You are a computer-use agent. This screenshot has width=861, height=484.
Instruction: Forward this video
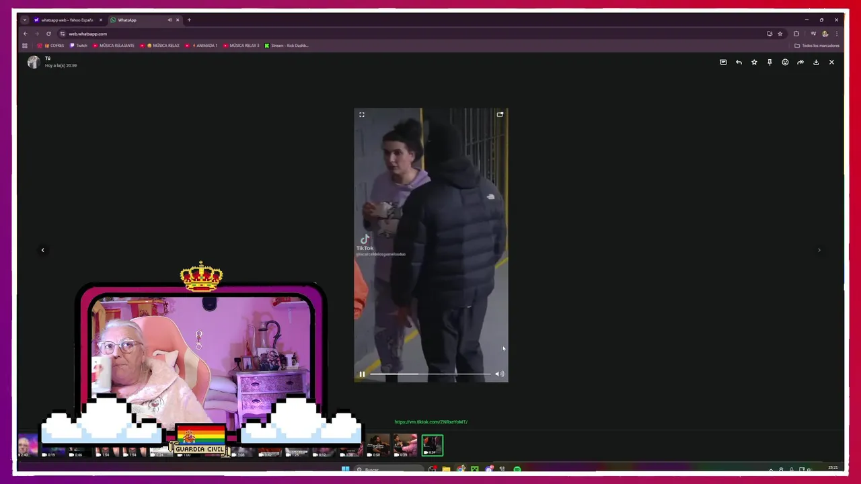pyautogui.click(x=800, y=63)
